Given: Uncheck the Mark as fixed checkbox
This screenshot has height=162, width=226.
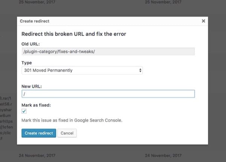Looking at the screenshot, I should (x=24, y=111).
